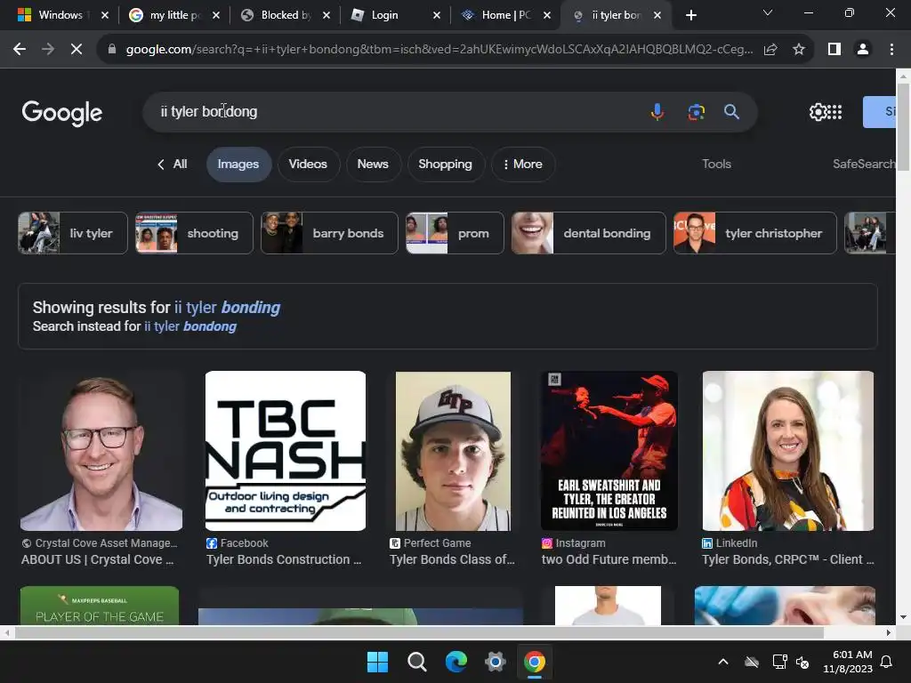Launch Microsoft Edge from the taskbar
Screen dimensions: 911x683
coord(456,662)
